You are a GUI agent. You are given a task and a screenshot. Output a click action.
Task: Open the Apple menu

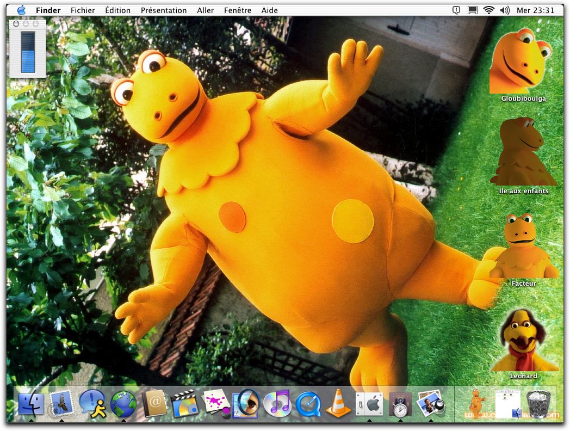click(x=22, y=10)
